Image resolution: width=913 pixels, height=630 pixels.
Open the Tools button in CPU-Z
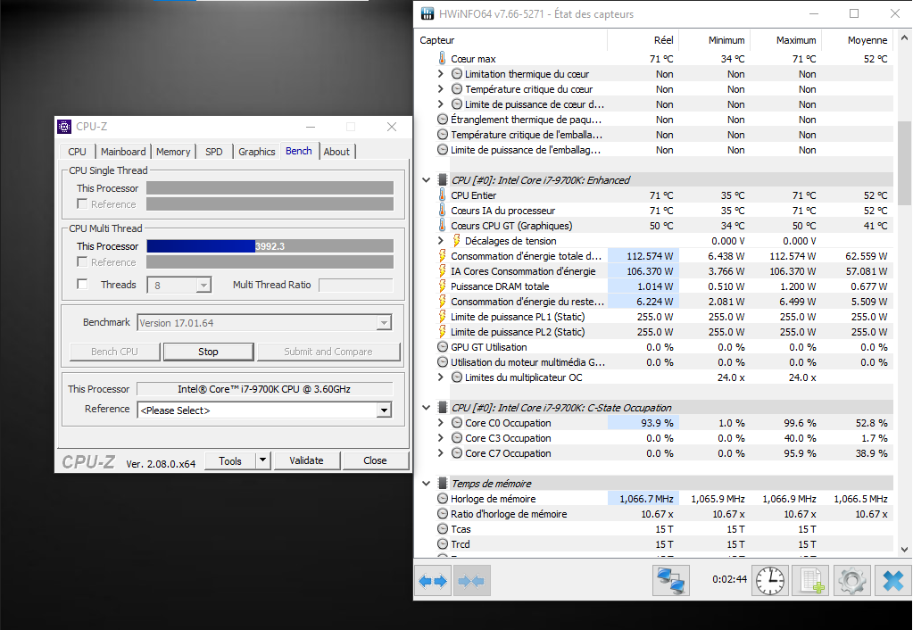(230, 460)
